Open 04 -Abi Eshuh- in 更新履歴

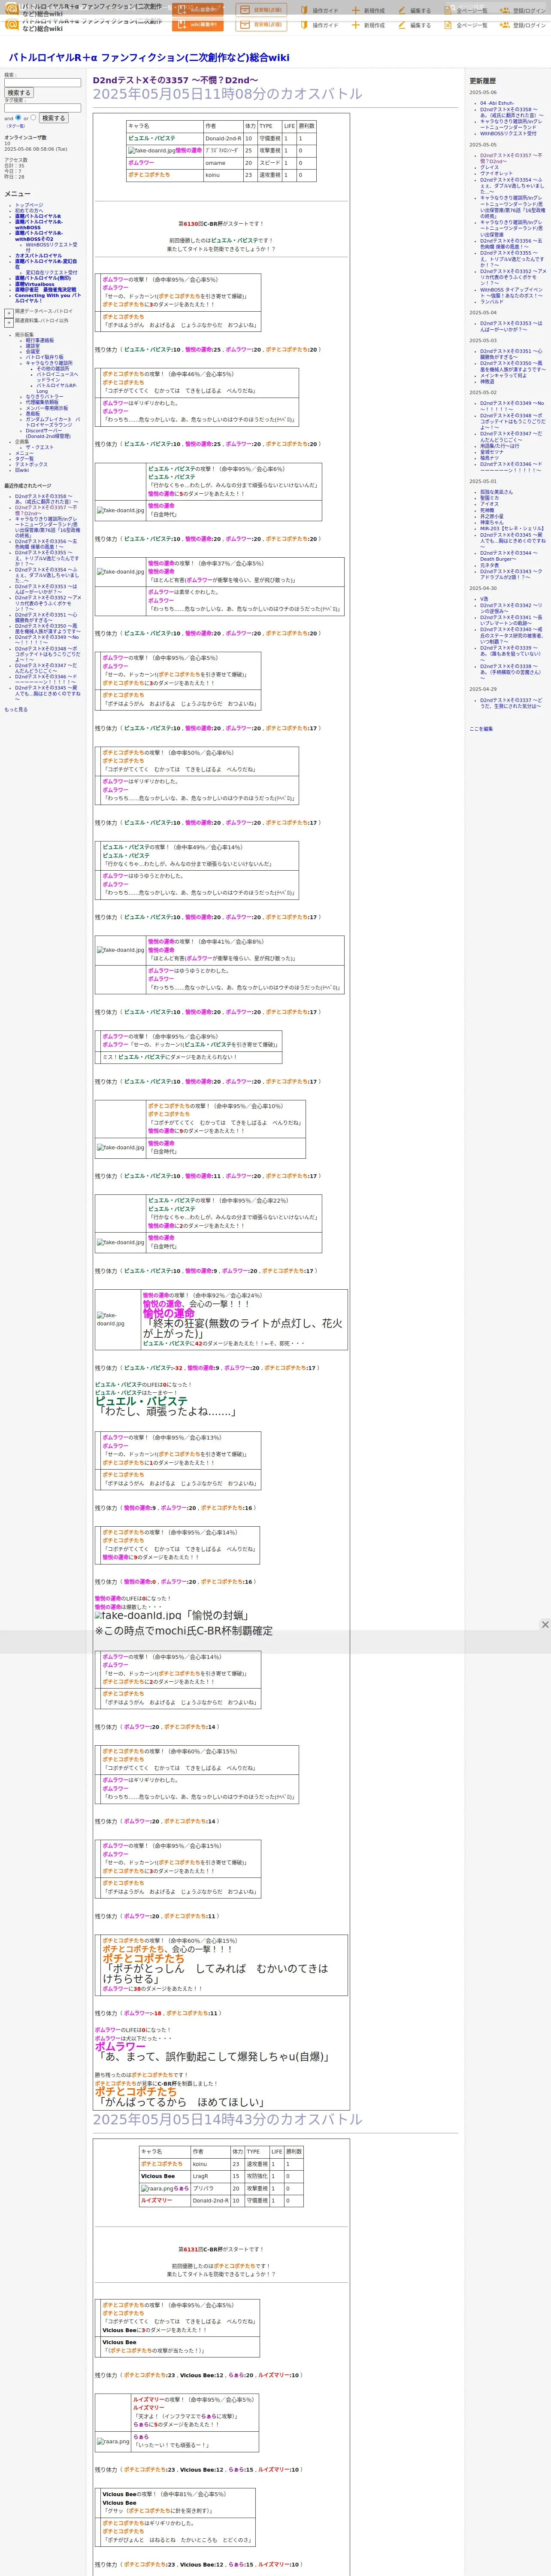pos(497,103)
